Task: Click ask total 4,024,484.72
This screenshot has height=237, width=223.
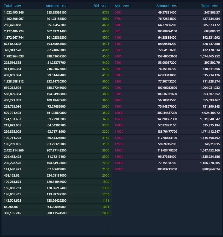Action: tap(211, 113)
